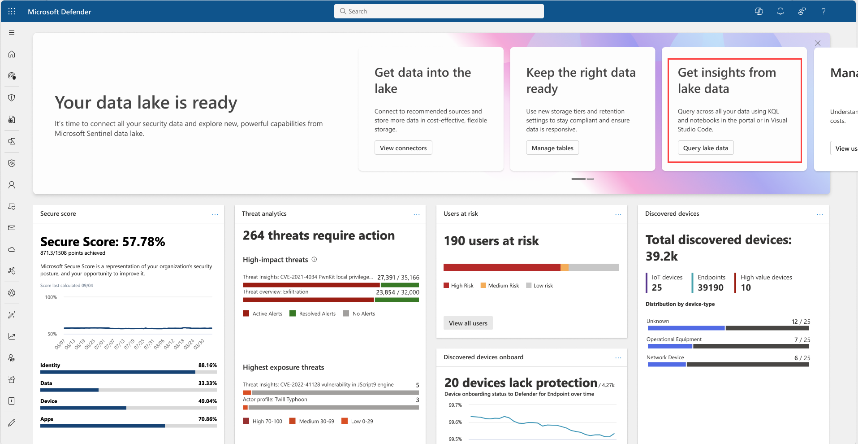
Task: Click '20 devices lack protection' heading
Action: pos(521,383)
